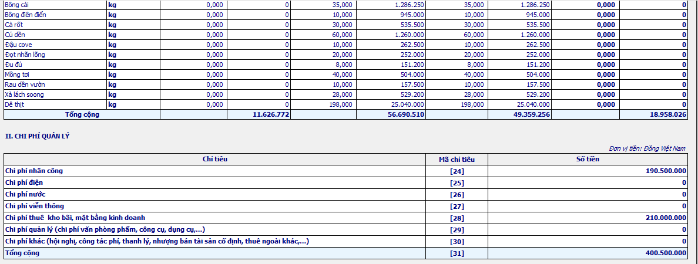698x264 pixels.
Task: Click the Dê thịt product name cell
Action: point(54,104)
